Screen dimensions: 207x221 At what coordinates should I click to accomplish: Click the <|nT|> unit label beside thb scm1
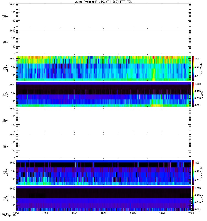pos(202,94)
